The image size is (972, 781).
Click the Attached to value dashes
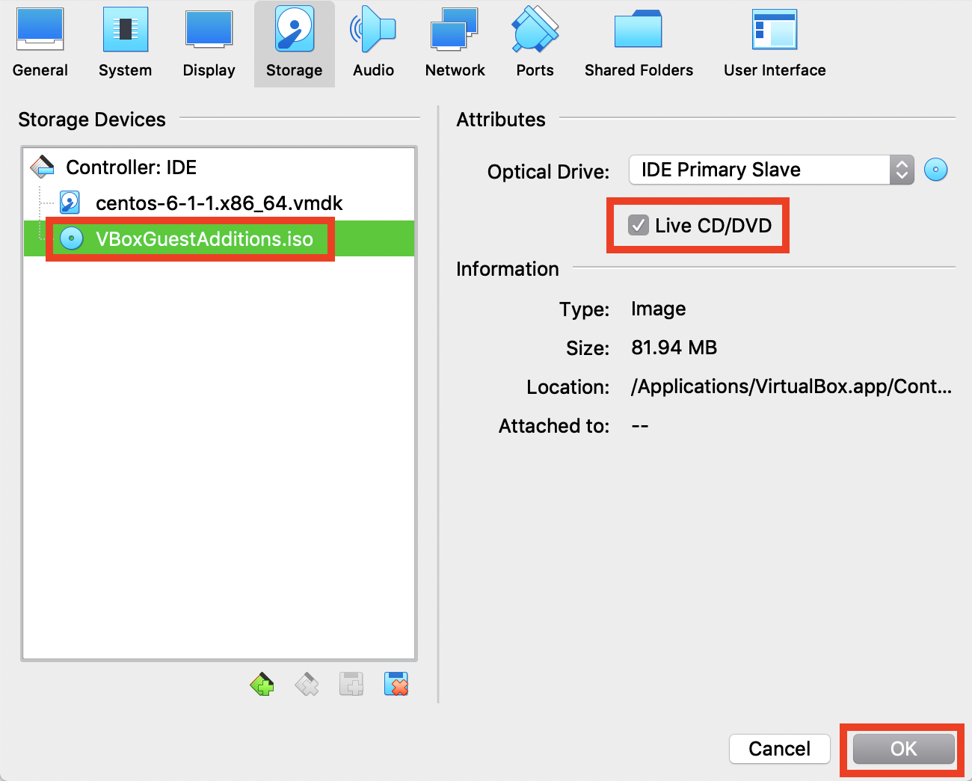pyautogui.click(x=640, y=426)
